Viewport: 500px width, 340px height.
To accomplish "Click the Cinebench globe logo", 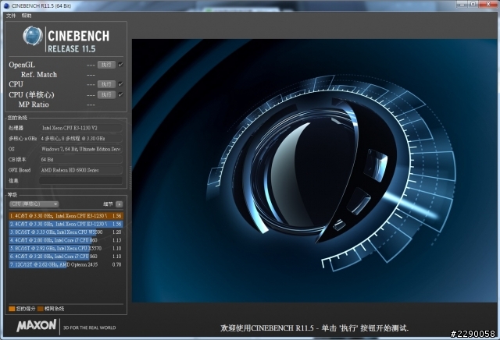I will [33, 36].
